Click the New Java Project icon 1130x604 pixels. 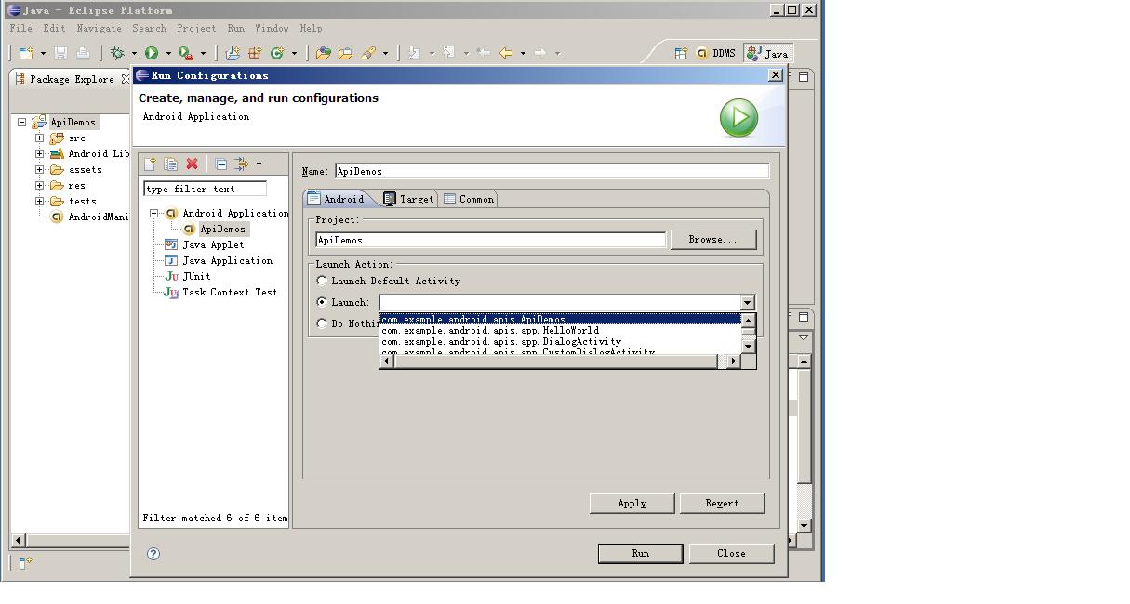(233, 54)
